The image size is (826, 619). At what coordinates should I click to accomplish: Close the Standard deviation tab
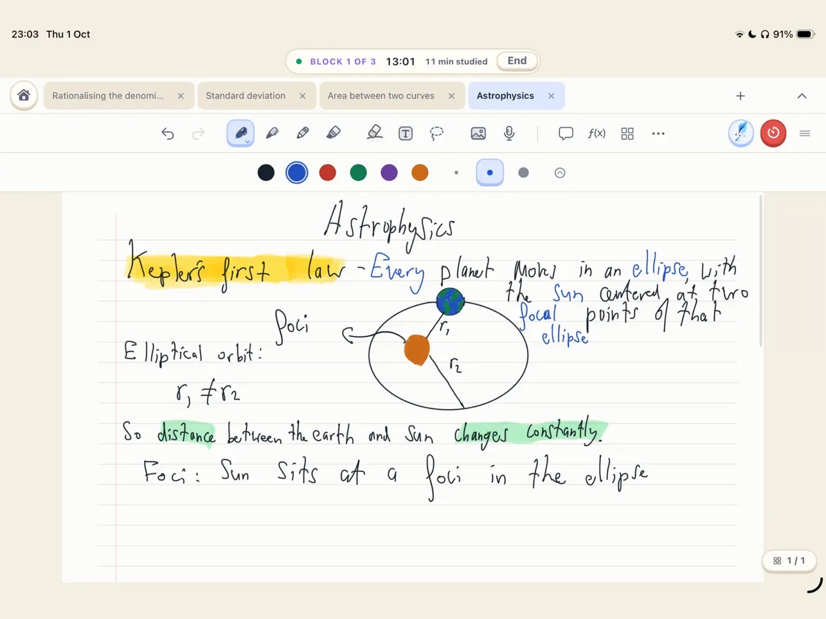pos(303,96)
